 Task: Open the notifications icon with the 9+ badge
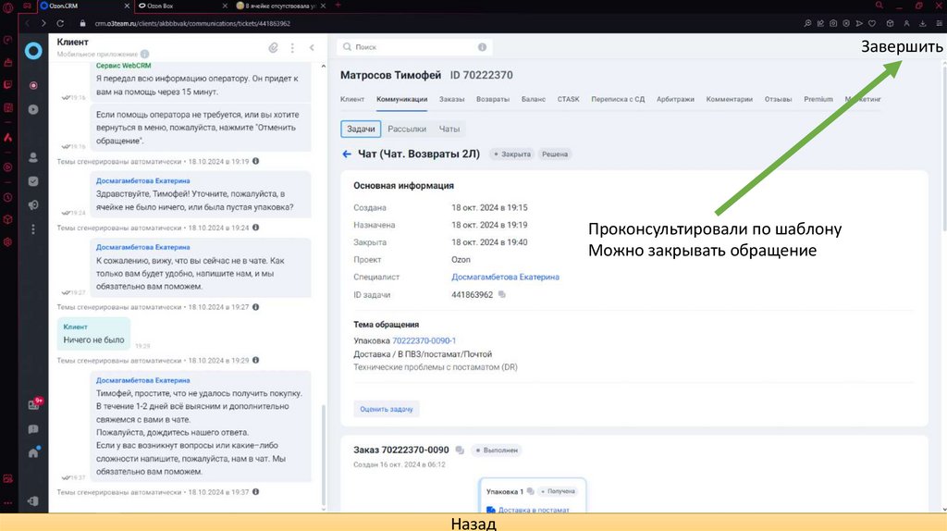34,404
